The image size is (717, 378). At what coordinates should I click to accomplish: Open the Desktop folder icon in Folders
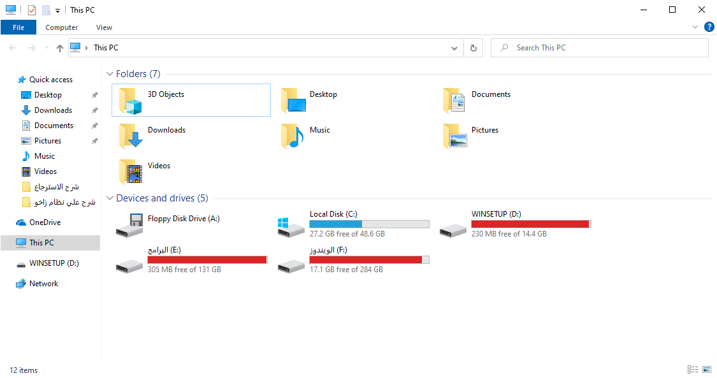click(293, 101)
